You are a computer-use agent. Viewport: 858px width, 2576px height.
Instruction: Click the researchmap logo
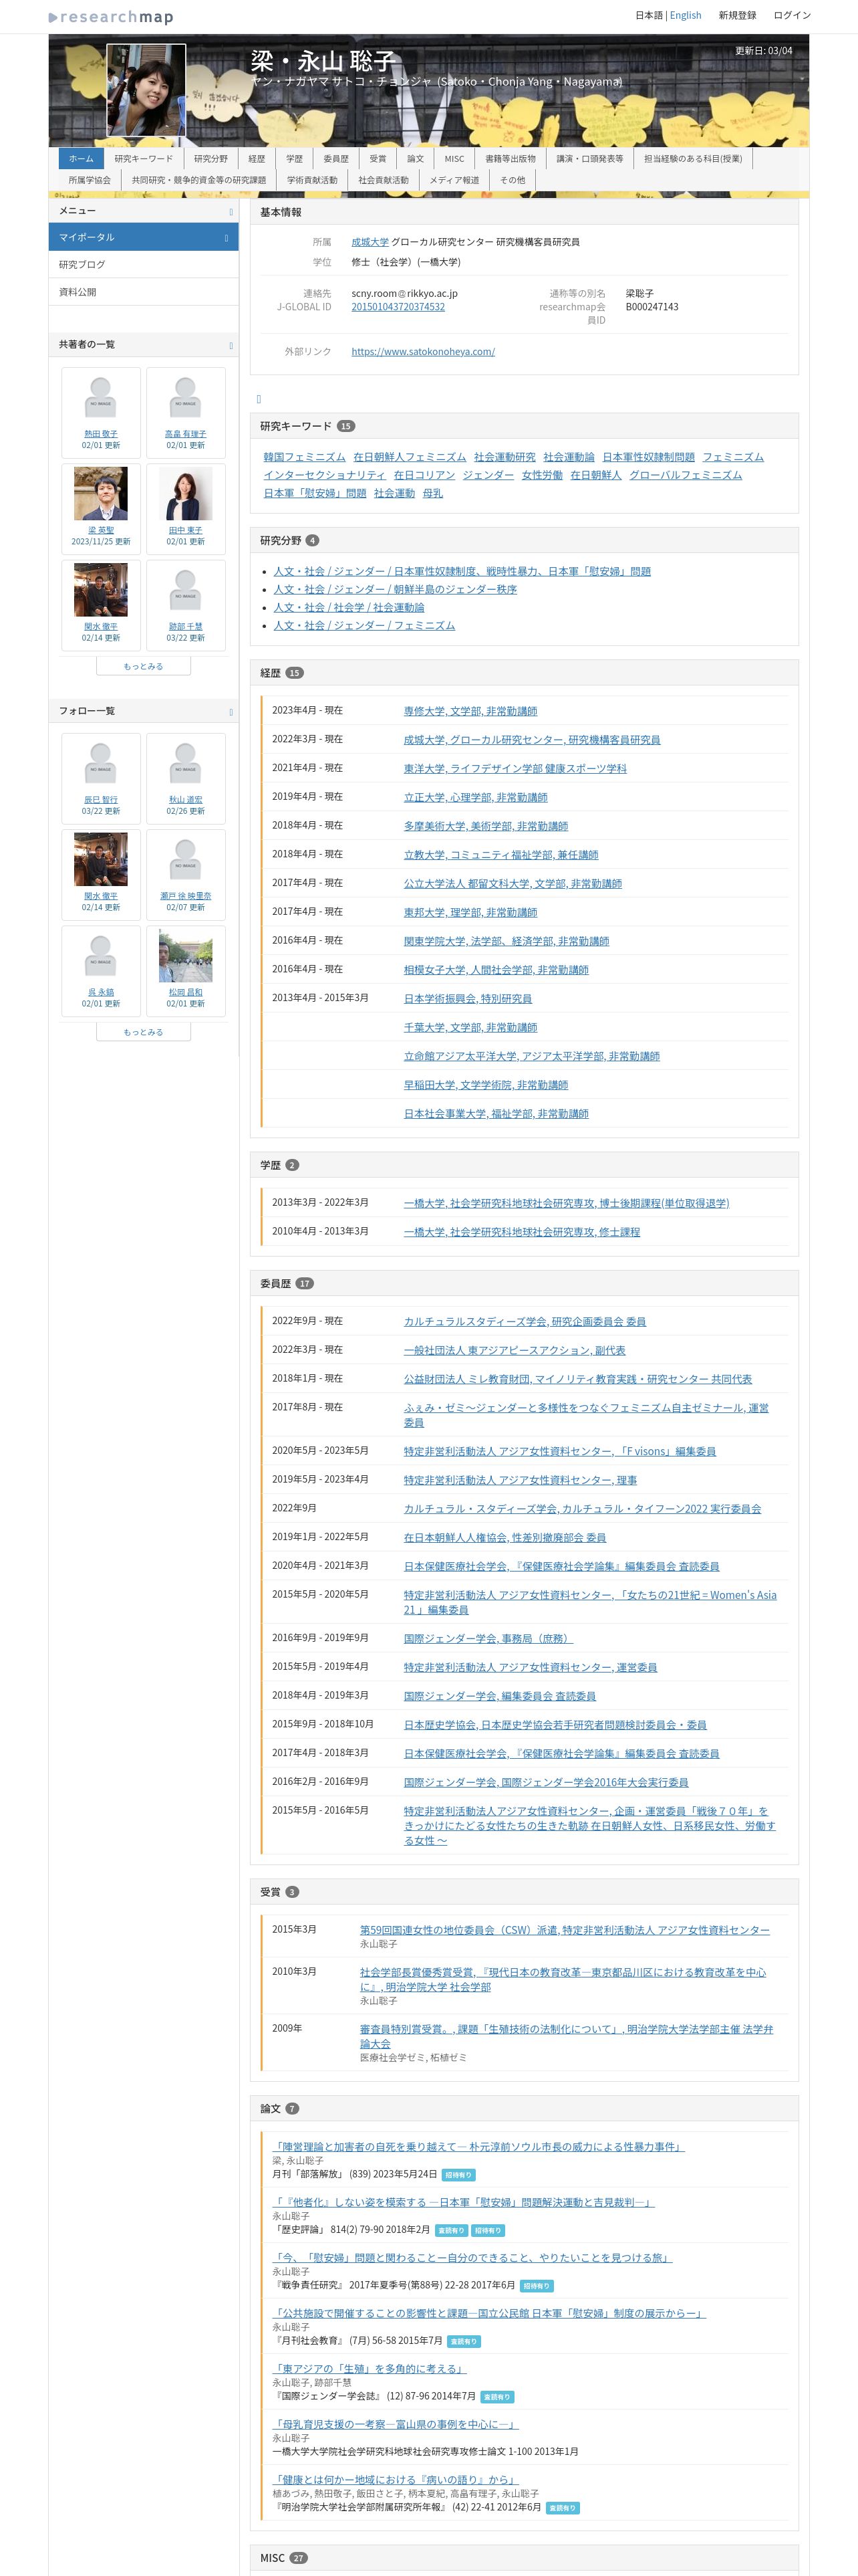click(111, 17)
